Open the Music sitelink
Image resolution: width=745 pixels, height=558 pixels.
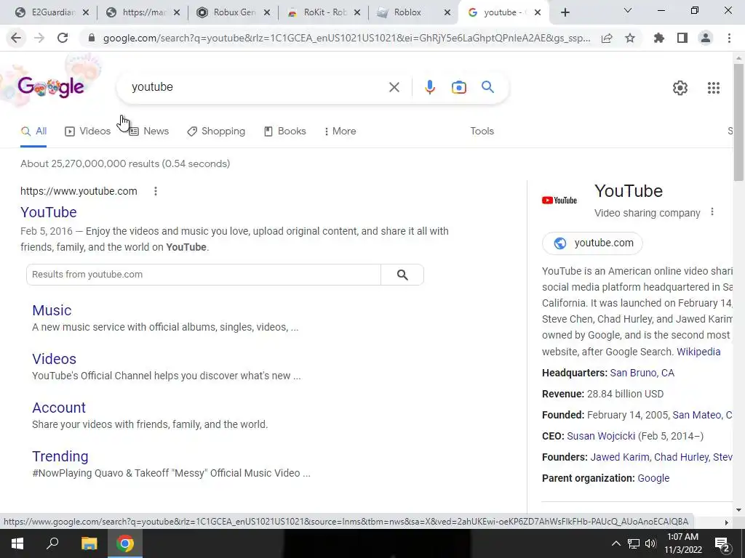tap(52, 310)
